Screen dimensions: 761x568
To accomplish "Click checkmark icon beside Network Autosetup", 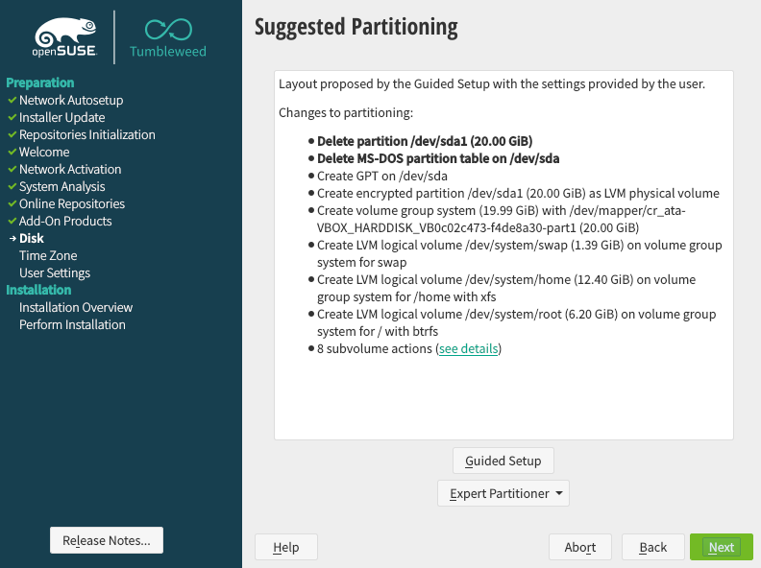I will coord(12,100).
